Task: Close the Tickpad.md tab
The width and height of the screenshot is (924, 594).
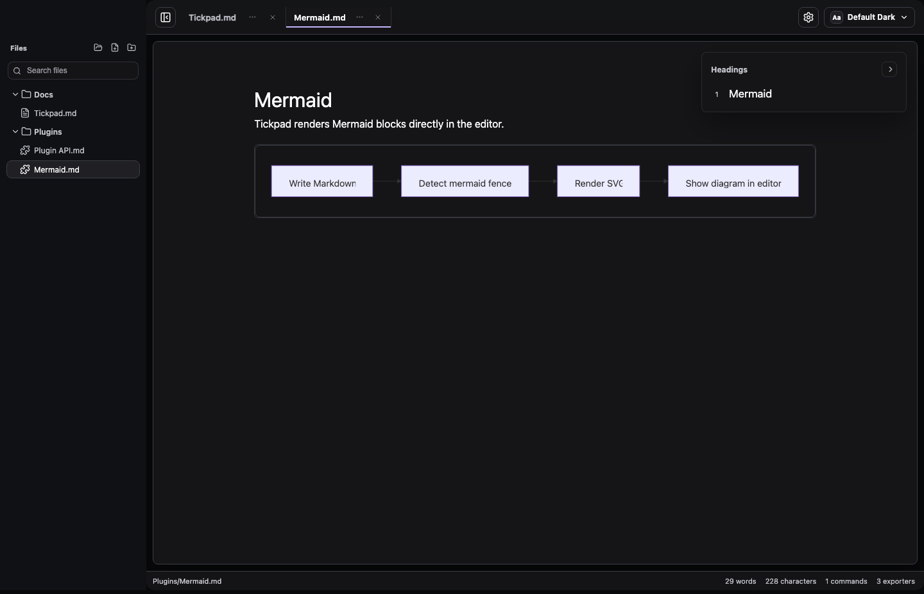Action: pyautogui.click(x=273, y=17)
